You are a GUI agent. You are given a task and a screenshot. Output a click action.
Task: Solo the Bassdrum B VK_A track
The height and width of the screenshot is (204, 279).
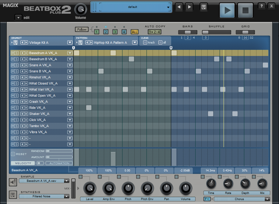16,59
